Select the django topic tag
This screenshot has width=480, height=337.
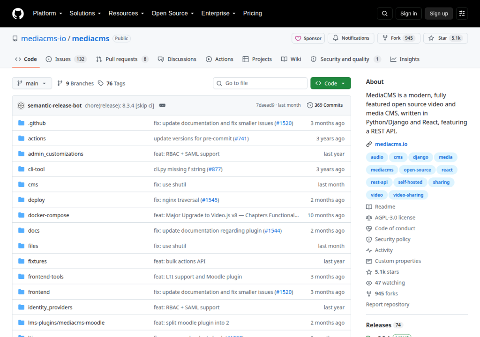pos(420,157)
